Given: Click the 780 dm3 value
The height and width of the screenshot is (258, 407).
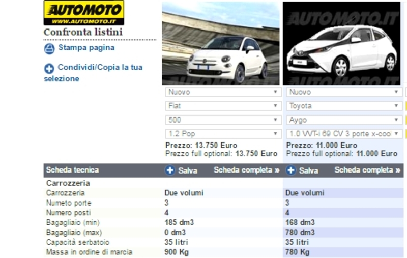Looking at the screenshot, I should click(x=300, y=233).
